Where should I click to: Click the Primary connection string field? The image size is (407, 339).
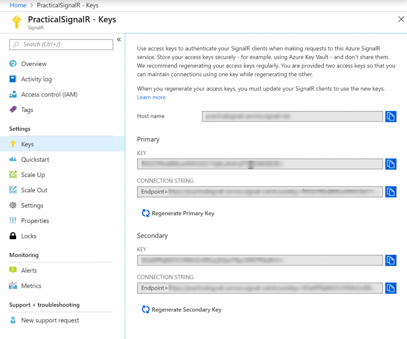[x=260, y=192]
